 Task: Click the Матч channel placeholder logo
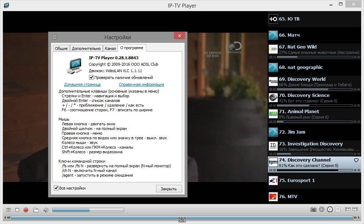pyautogui.click(x=273, y=35)
